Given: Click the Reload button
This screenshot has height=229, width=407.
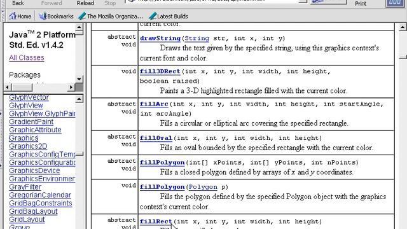Looking at the screenshot, I should coord(85,3).
